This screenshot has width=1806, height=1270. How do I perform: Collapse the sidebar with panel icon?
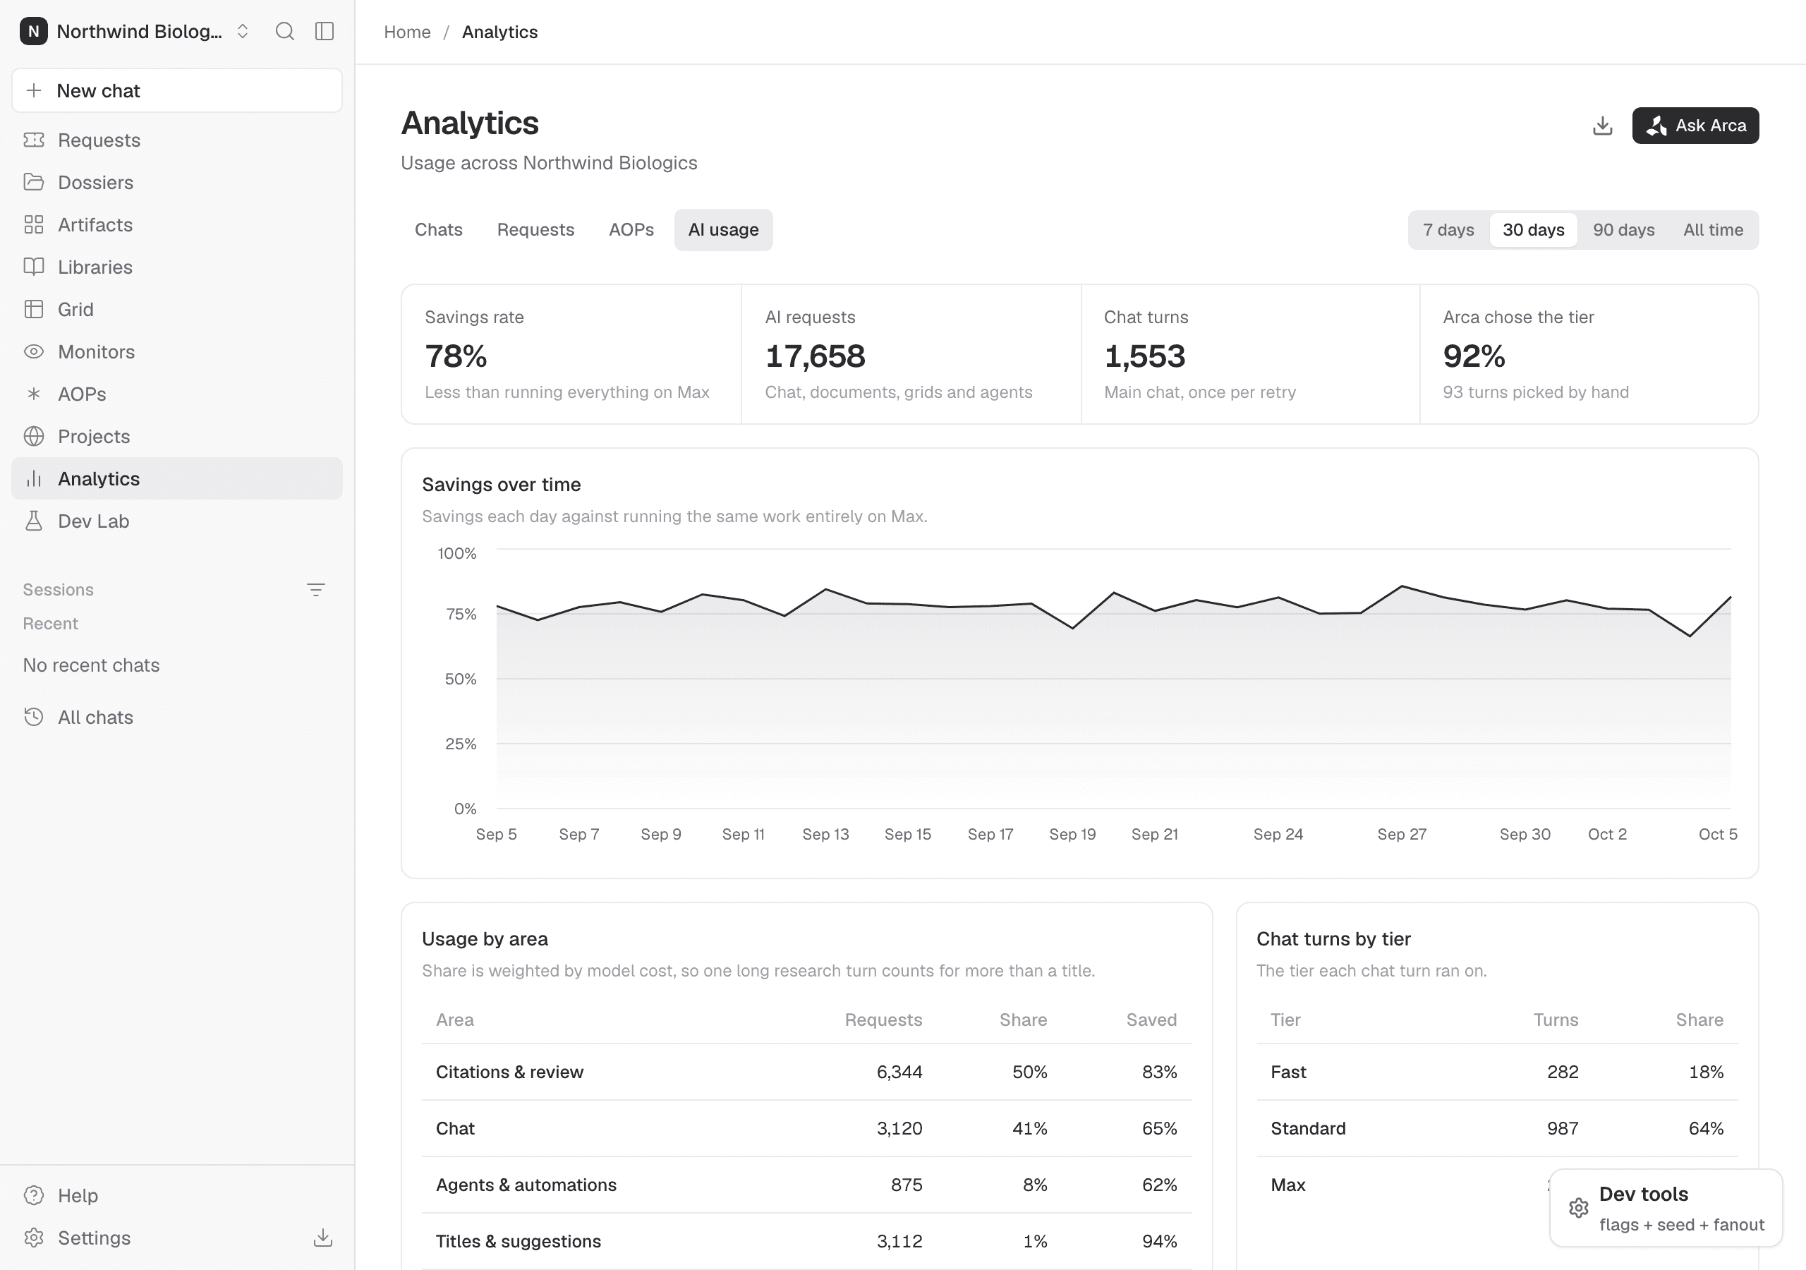click(x=324, y=32)
